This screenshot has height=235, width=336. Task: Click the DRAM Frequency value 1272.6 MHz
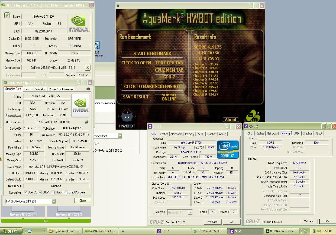[x=299, y=163]
